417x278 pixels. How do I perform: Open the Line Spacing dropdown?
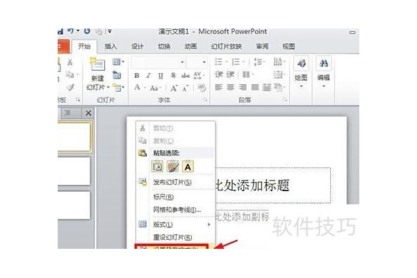pos(259,62)
